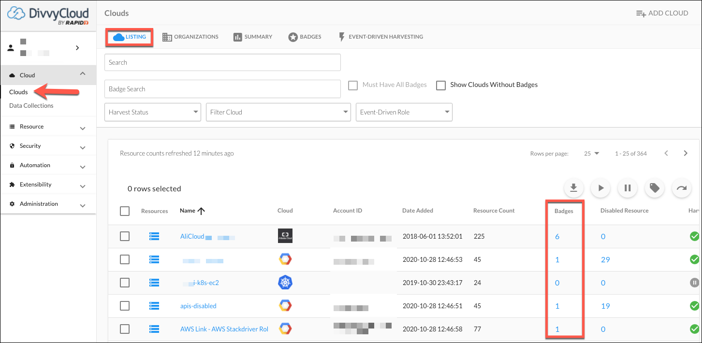
Task: Expand the Resource sidebar section
Action: (83, 128)
